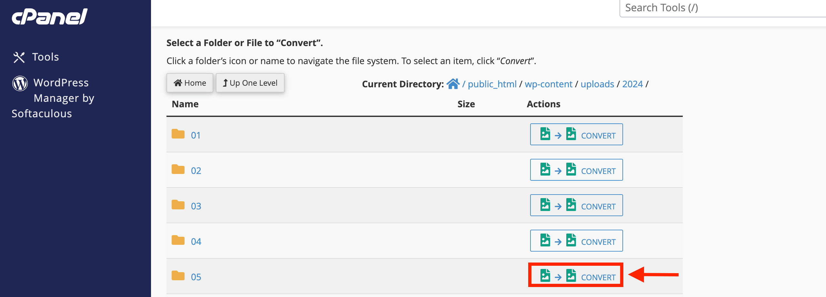Open 2024 breadcrumb link
This screenshot has height=297, width=826.
pyautogui.click(x=632, y=84)
